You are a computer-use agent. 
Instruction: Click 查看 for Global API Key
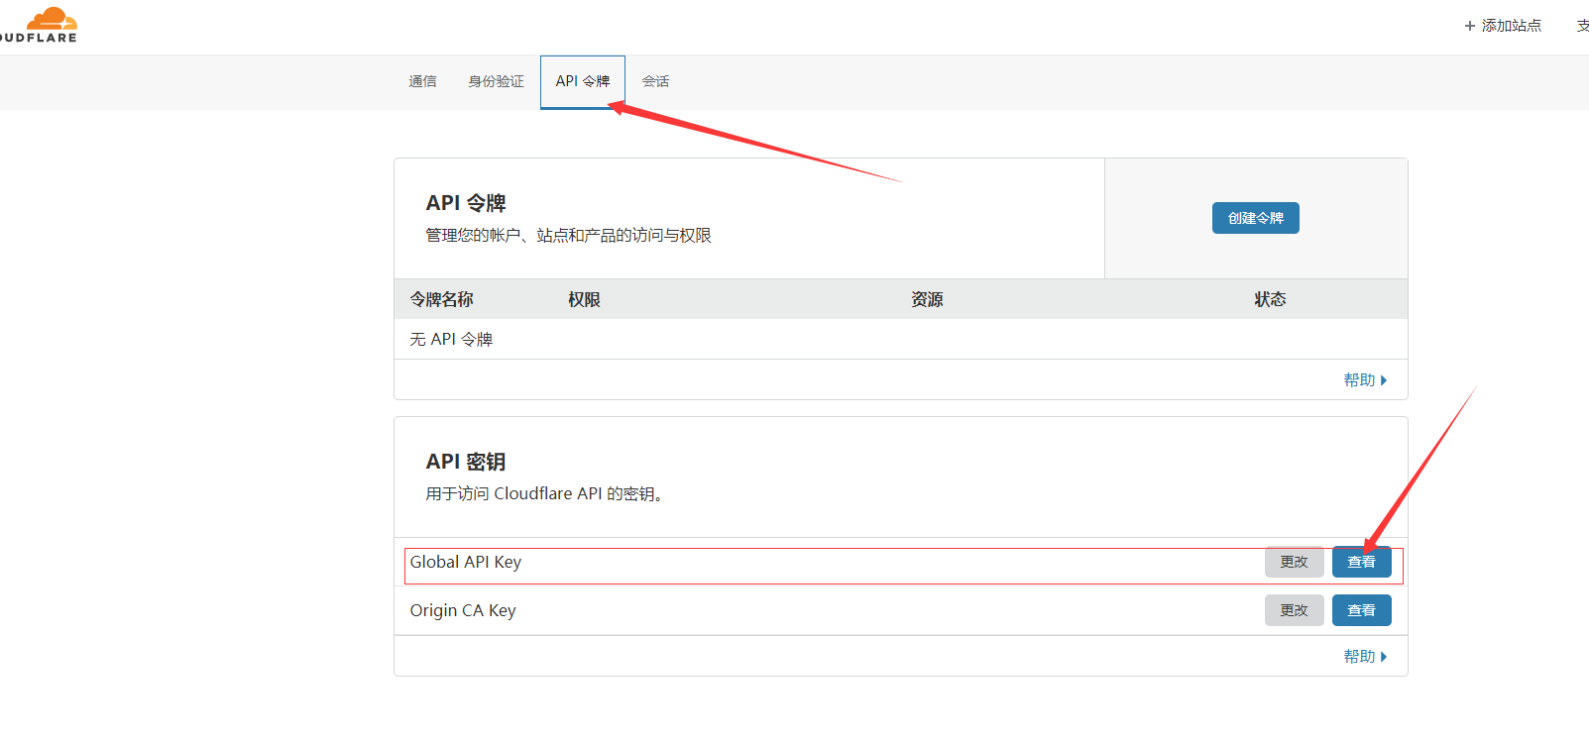pos(1361,562)
